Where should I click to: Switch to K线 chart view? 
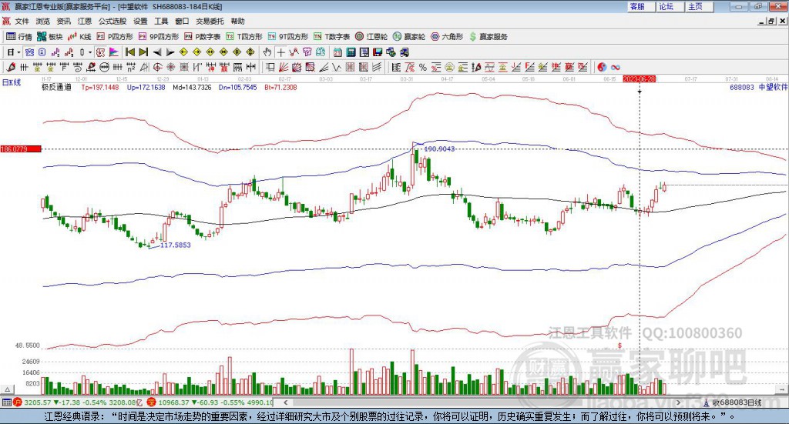tap(79, 37)
